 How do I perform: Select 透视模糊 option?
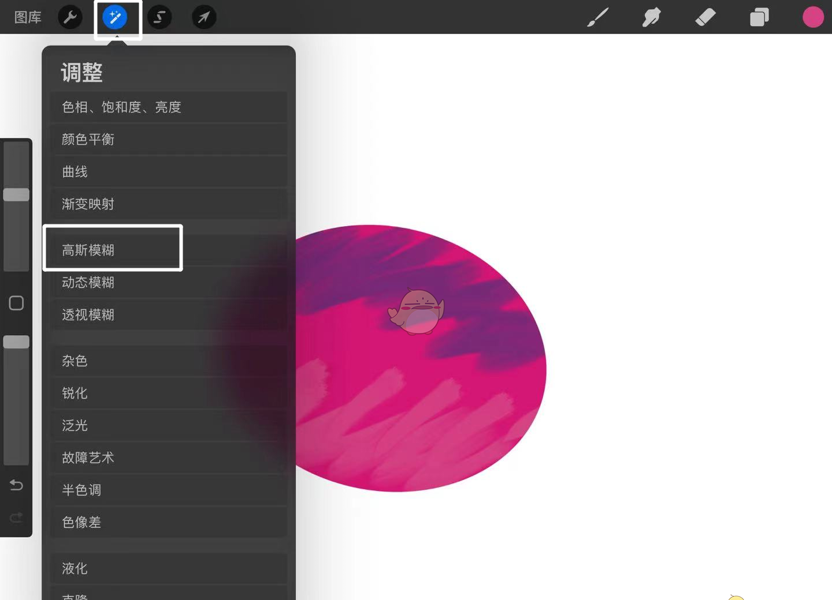click(x=169, y=314)
